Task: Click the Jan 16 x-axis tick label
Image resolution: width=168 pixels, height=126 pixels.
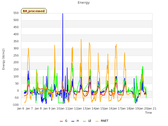Action: pyautogui.click(x=108, y=108)
